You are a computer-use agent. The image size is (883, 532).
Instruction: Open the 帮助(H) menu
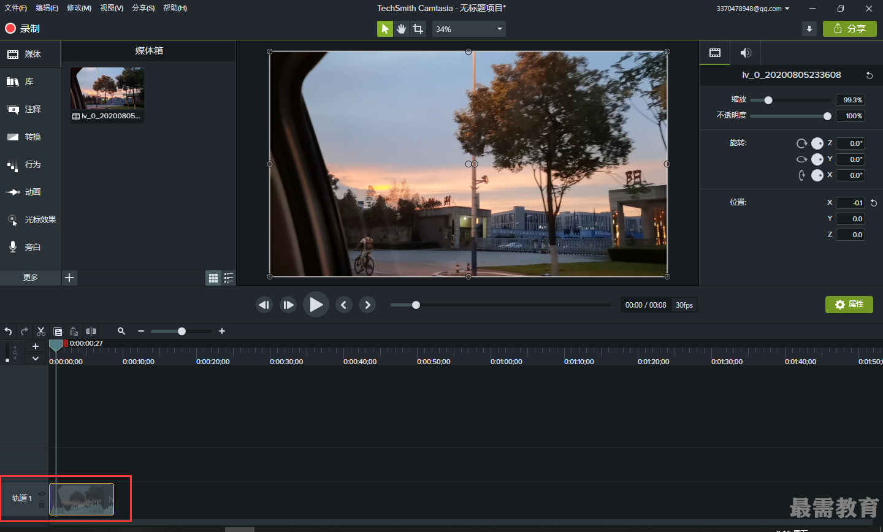click(x=175, y=8)
